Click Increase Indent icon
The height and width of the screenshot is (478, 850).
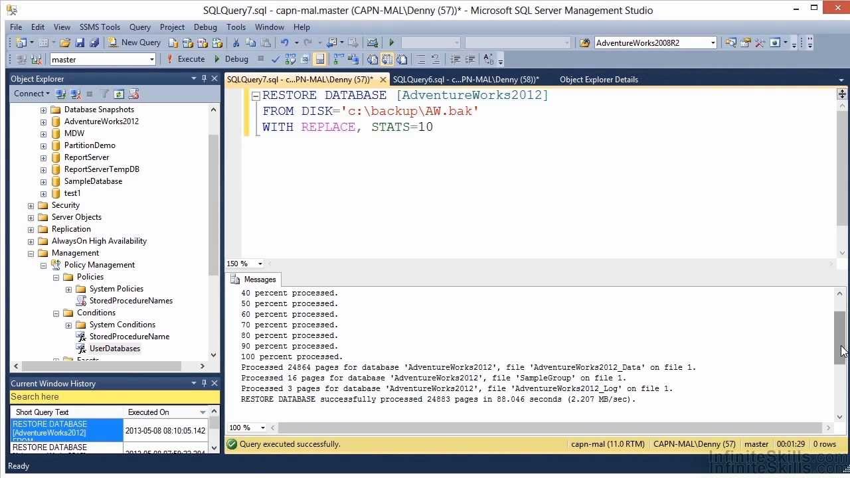(x=469, y=59)
